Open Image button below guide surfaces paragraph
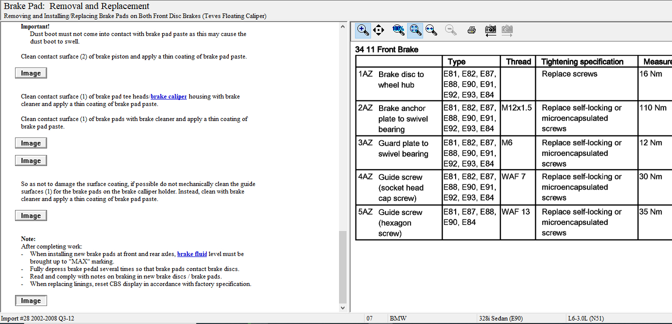 click(31, 215)
